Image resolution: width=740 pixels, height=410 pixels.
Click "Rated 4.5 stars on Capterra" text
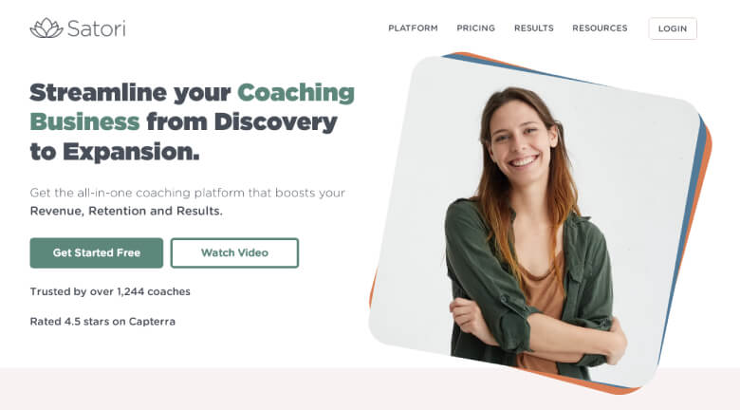tap(102, 321)
